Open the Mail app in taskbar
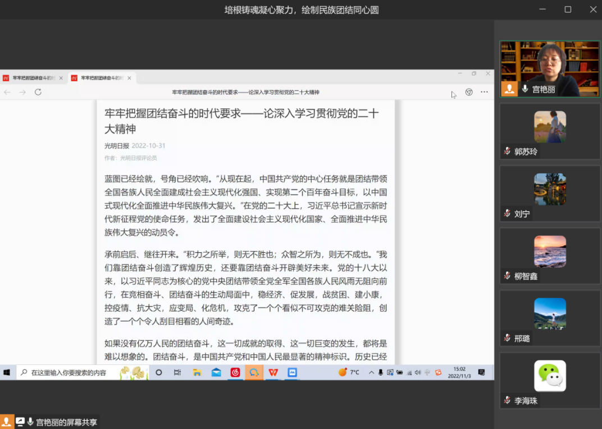This screenshot has width=602, height=429. (x=216, y=372)
